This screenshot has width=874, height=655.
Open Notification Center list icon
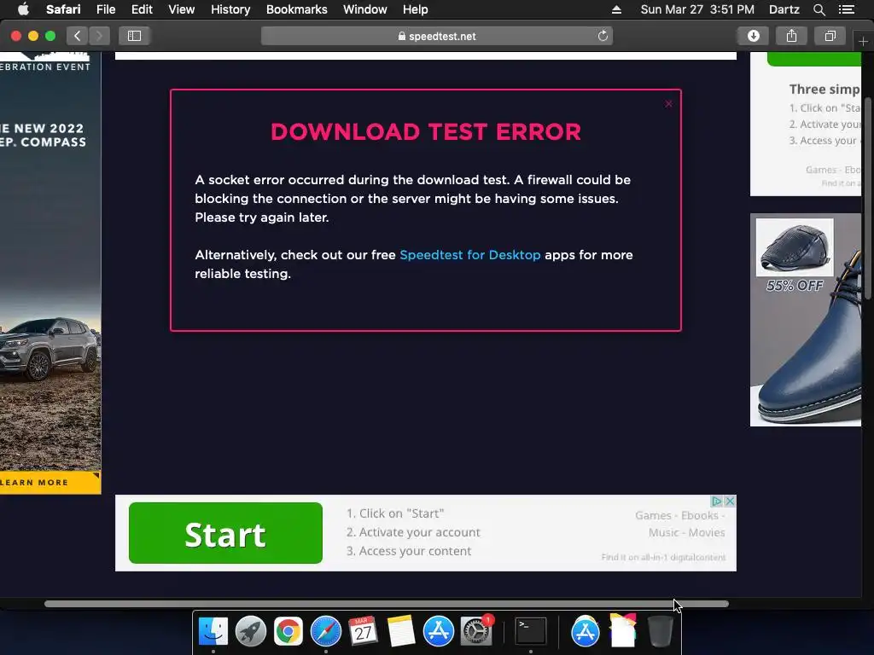click(846, 9)
